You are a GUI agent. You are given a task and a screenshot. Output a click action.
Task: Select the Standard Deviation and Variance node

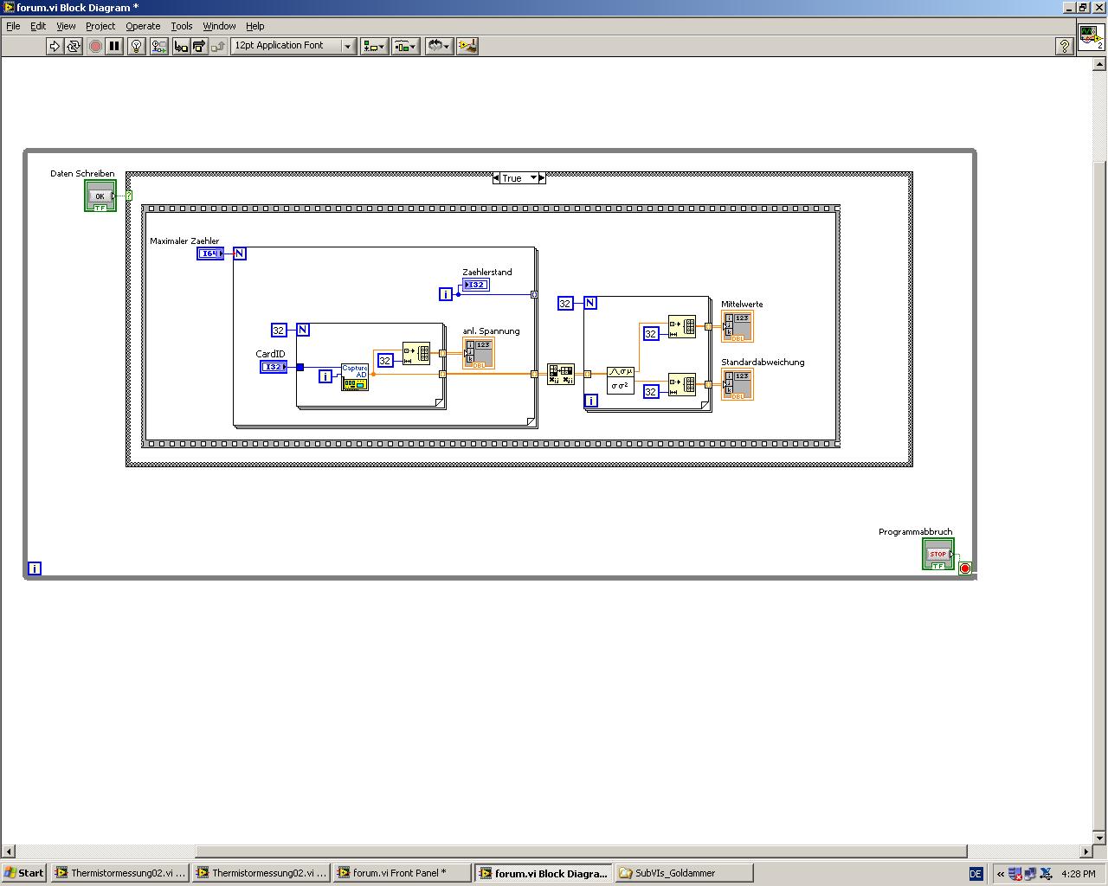pos(621,380)
